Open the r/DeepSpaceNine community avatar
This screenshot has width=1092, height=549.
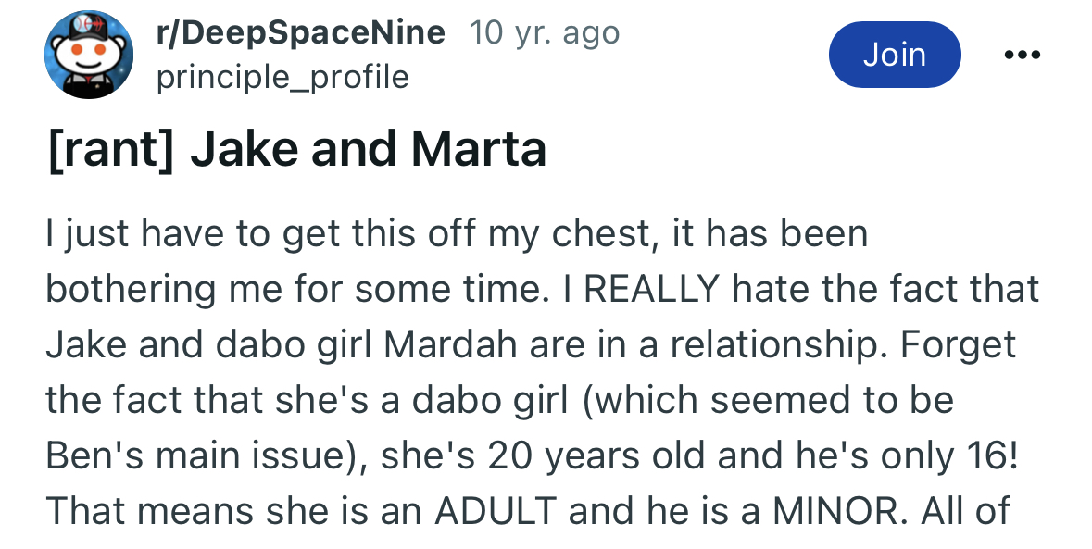click(x=88, y=55)
